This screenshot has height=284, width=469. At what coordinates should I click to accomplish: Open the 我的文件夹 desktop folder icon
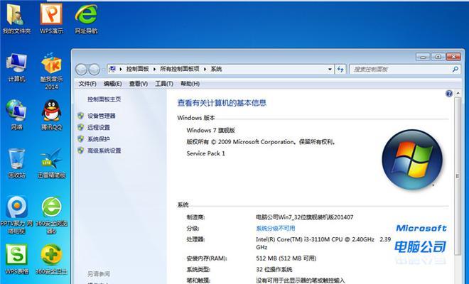(x=17, y=19)
